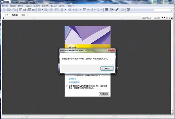Open the dropdown beside the bar chart icon
The width and height of the screenshot is (175, 119).
point(95,10)
